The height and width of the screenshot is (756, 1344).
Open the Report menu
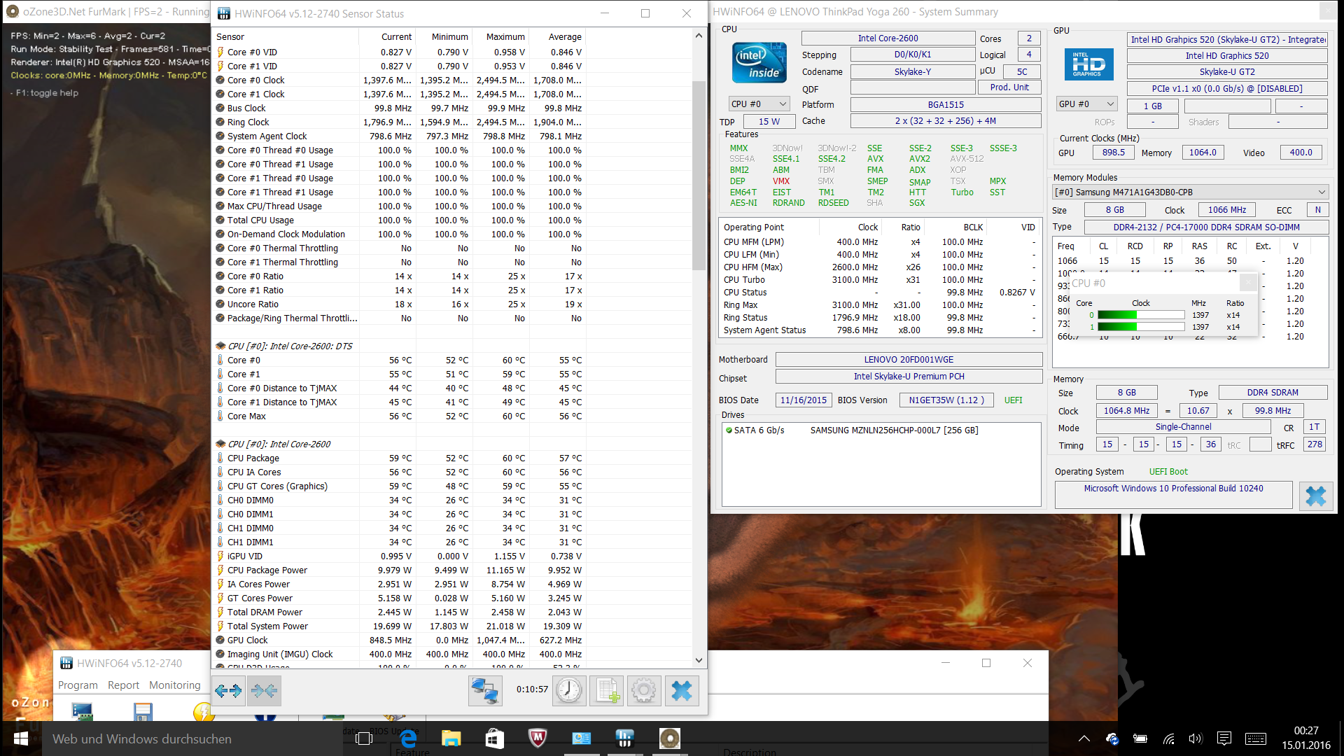[123, 685]
